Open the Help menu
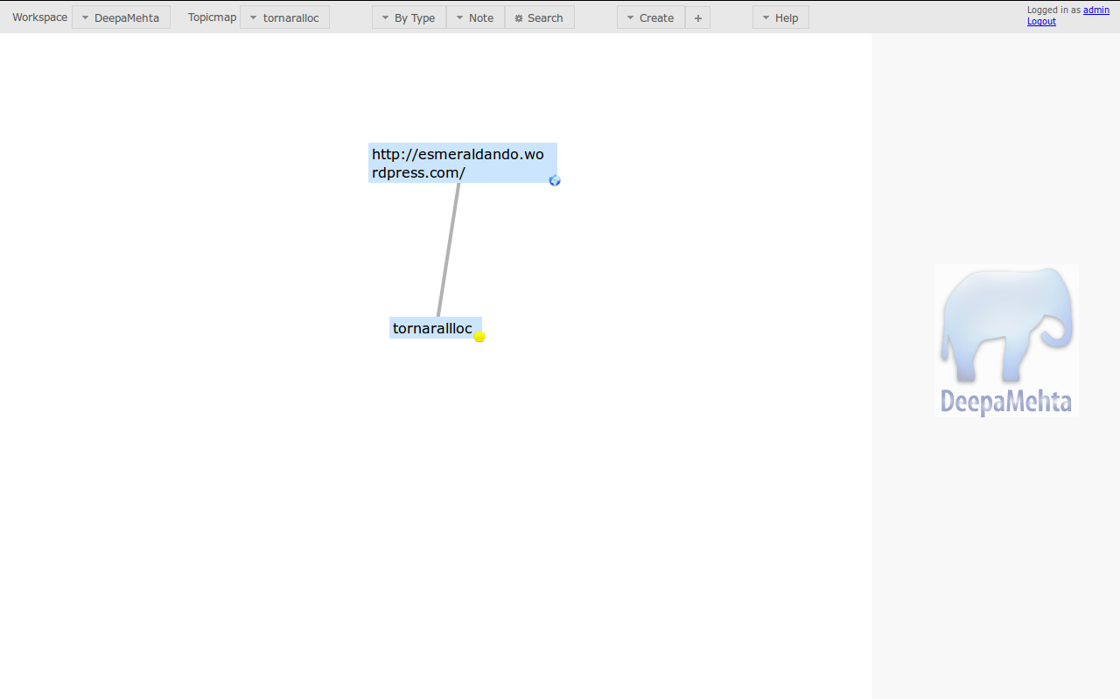1120x700 pixels. click(780, 17)
